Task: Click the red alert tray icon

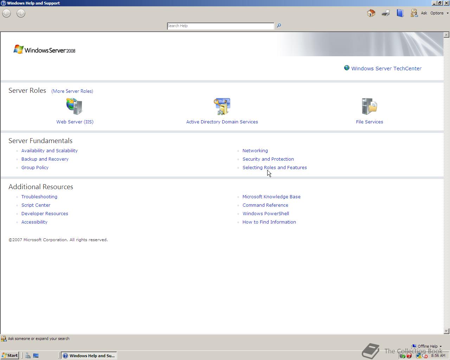Action: coord(409,356)
